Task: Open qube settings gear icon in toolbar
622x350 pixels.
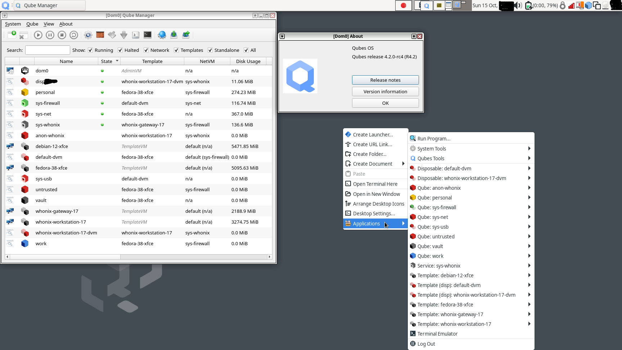Action: click(88, 35)
